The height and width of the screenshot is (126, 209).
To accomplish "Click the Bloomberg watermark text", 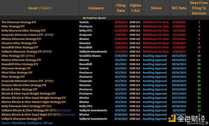I will pos(195,123).
